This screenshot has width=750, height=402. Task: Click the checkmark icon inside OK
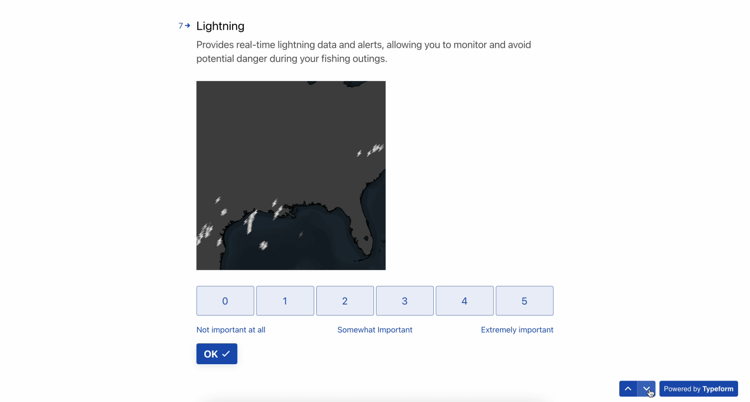(226, 354)
